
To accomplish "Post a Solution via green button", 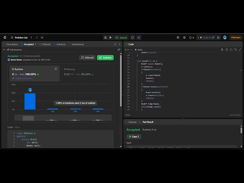I will tap(105, 57).
